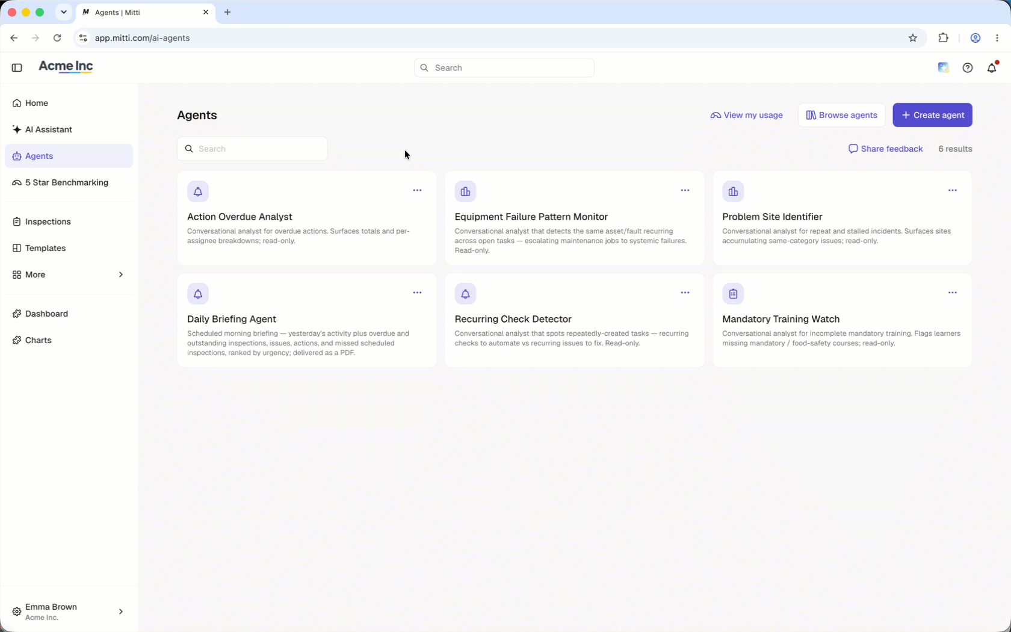This screenshot has height=632, width=1011.
Task: Expand the More menu in sidebar
Action: click(69, 274)
